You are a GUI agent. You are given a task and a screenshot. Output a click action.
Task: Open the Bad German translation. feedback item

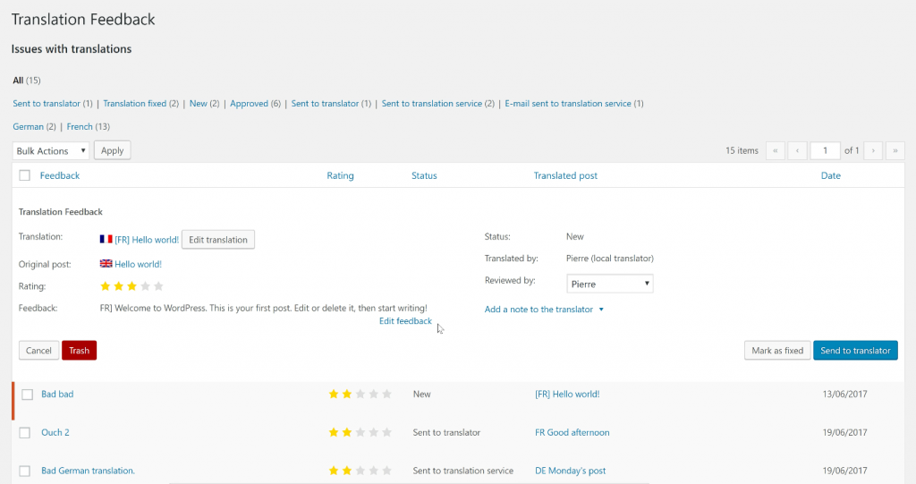coord(88,471)
